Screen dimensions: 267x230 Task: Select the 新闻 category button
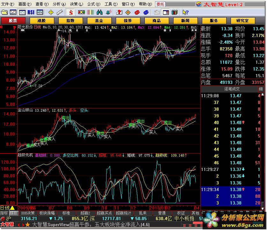click(x=185, y=21)
